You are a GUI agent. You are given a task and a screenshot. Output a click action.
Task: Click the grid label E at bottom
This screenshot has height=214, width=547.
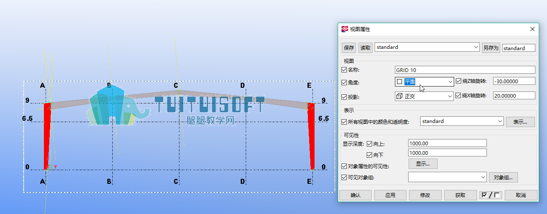click(x=310, y=181)
